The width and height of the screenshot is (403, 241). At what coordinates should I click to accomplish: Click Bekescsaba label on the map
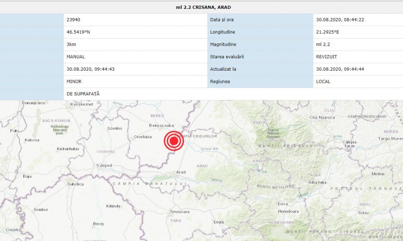162,125
